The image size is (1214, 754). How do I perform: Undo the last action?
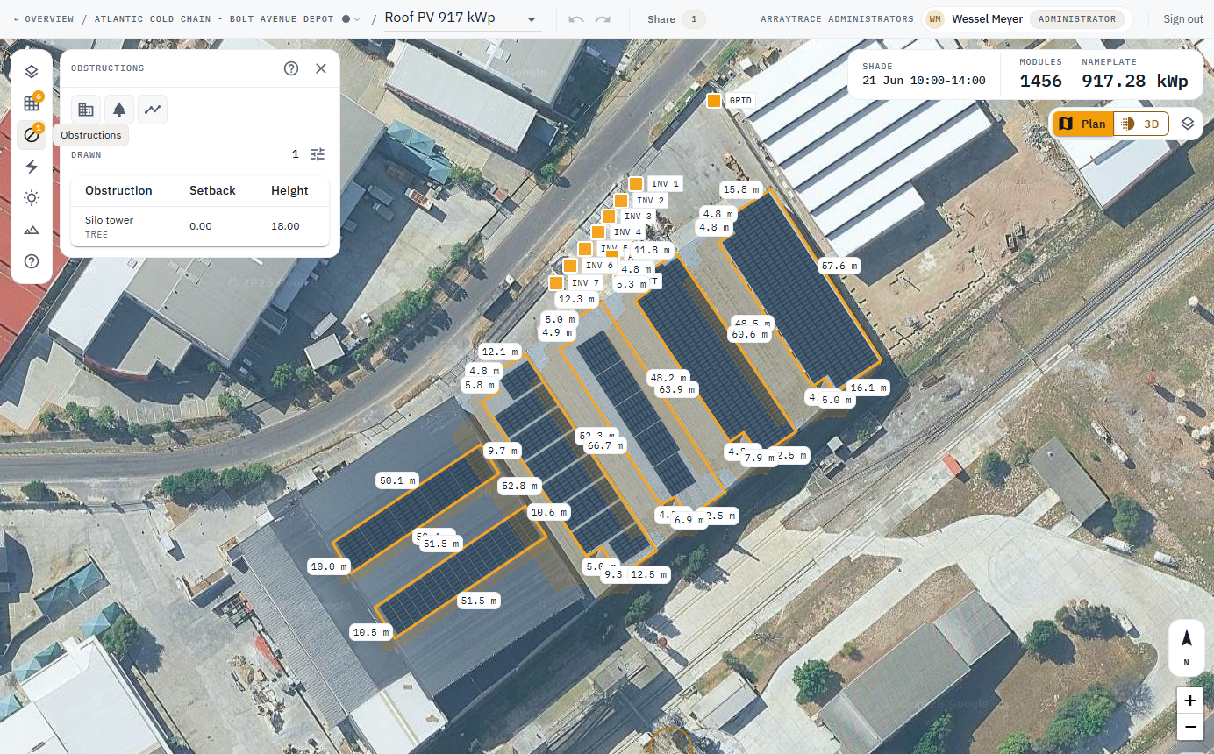pyautogui.click(x=576, y=19)
